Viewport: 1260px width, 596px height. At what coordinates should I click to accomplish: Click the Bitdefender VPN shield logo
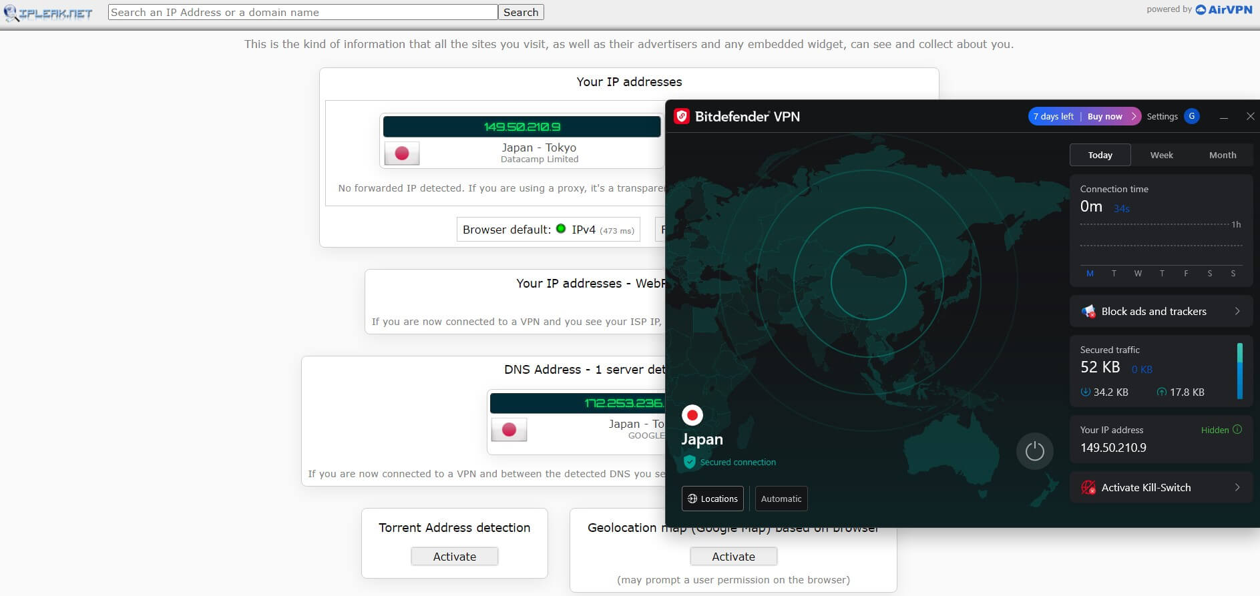coord(681,116)
